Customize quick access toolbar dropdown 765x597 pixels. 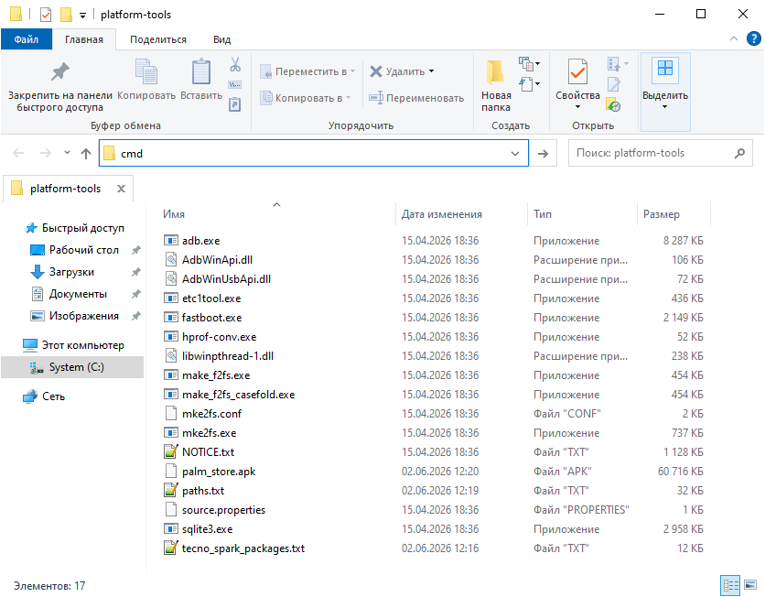tap(83, 16)
